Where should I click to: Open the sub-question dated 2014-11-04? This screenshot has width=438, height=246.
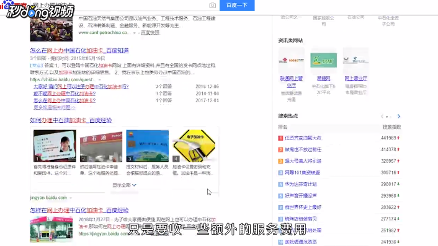65,94
